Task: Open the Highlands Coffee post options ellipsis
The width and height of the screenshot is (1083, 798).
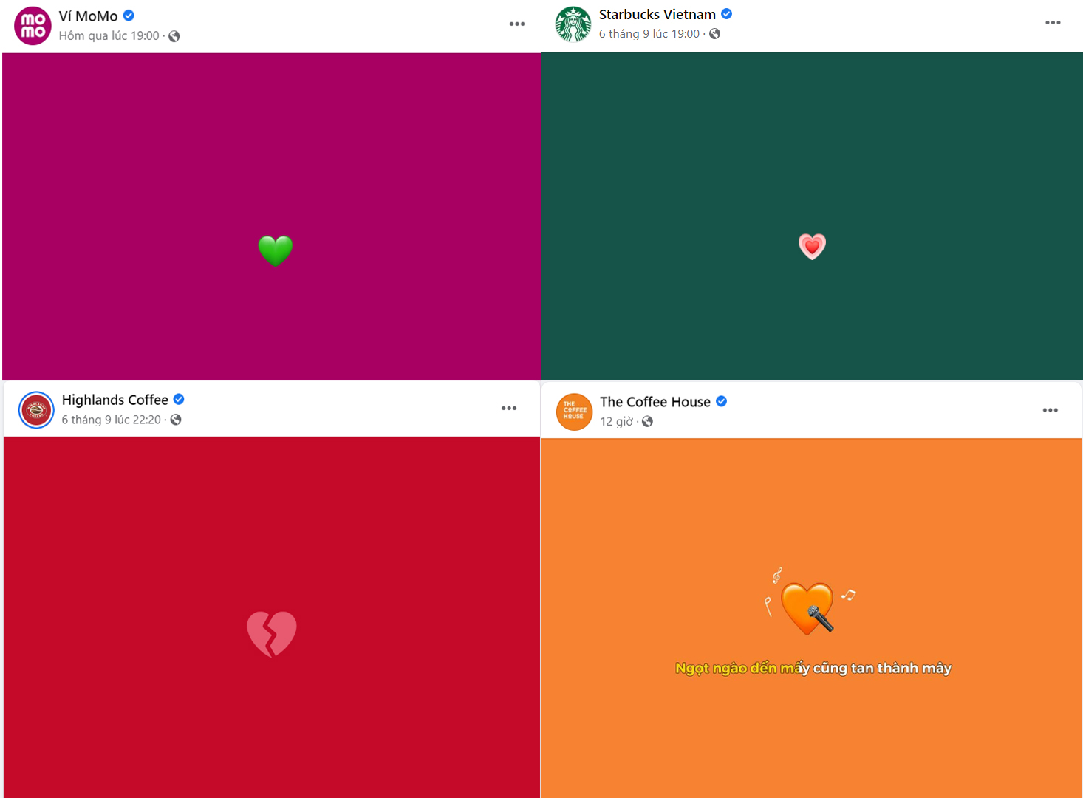Action: click(x=509, y=408)
